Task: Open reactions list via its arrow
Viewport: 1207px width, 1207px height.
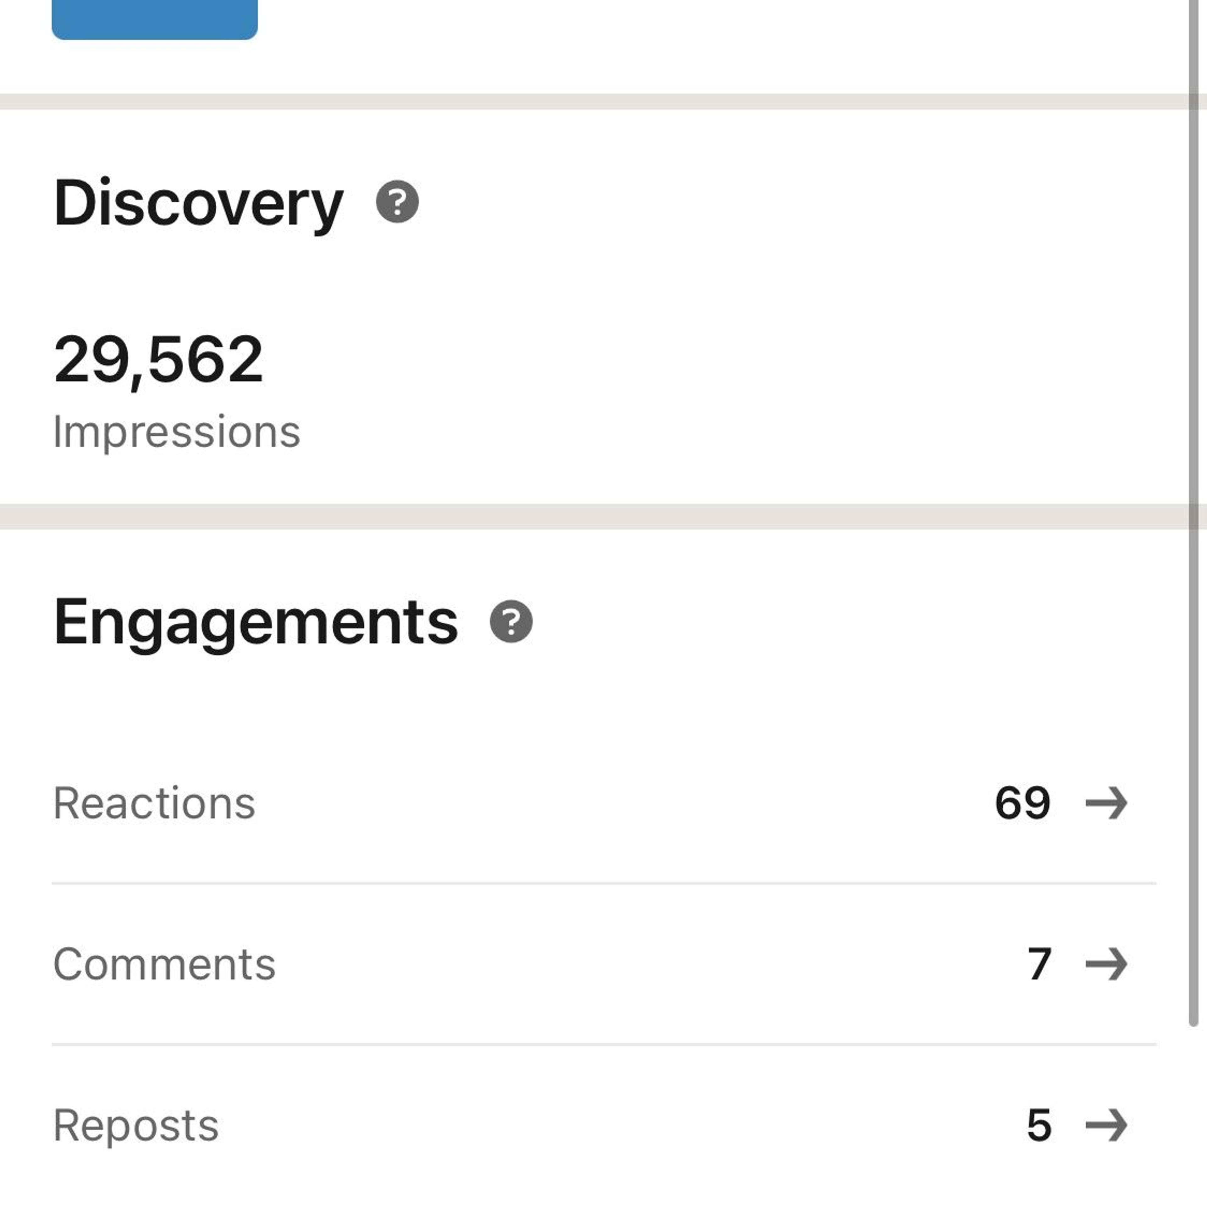Action: (1106, 803)
